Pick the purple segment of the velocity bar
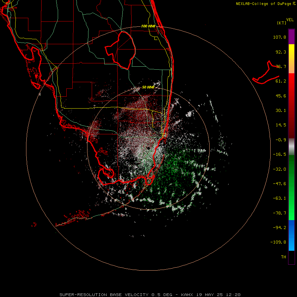Image resolution: width=297 pixels, height=297 pixels. [291, 37]
